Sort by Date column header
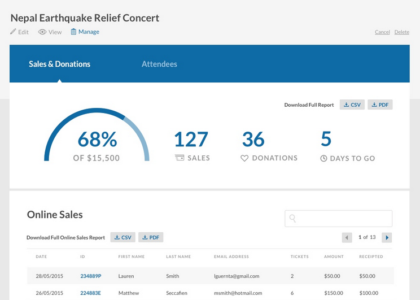The image size is (420, 300). coord(41,256)
